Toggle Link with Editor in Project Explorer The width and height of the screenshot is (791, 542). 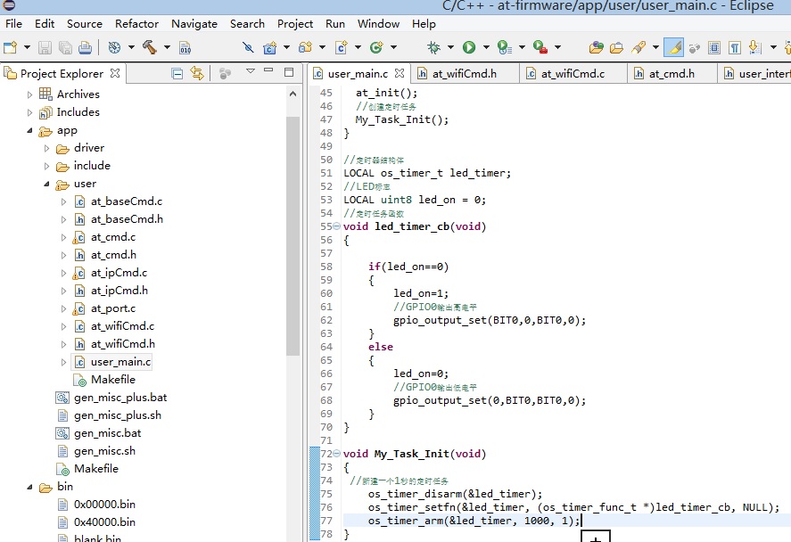(197, 74)
